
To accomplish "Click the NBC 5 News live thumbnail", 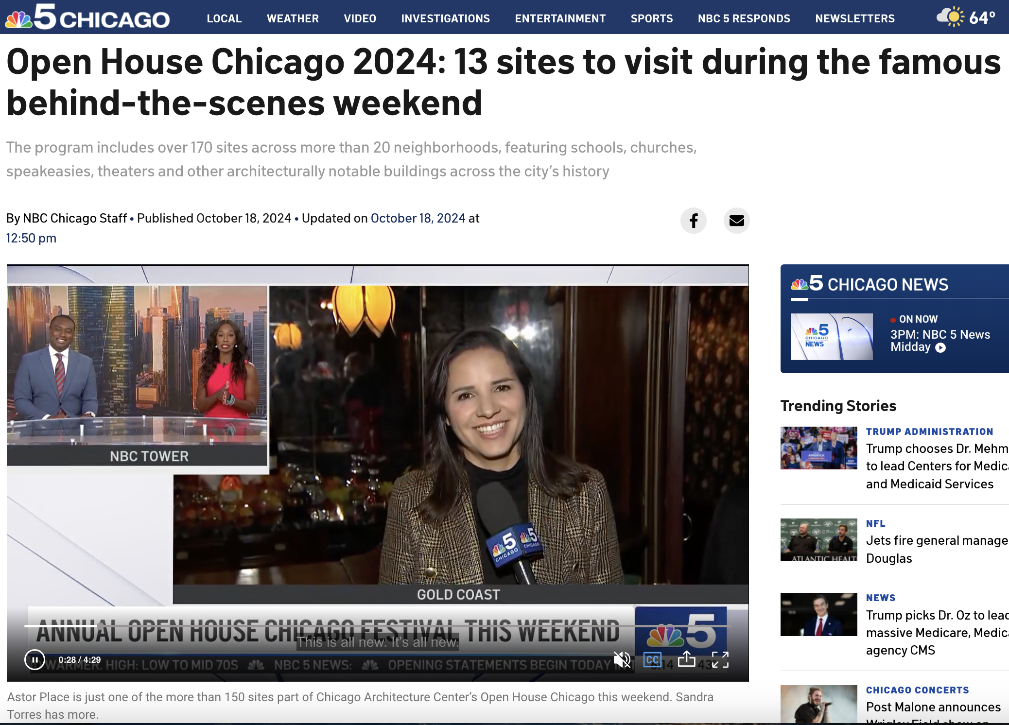I will (832, 337).
